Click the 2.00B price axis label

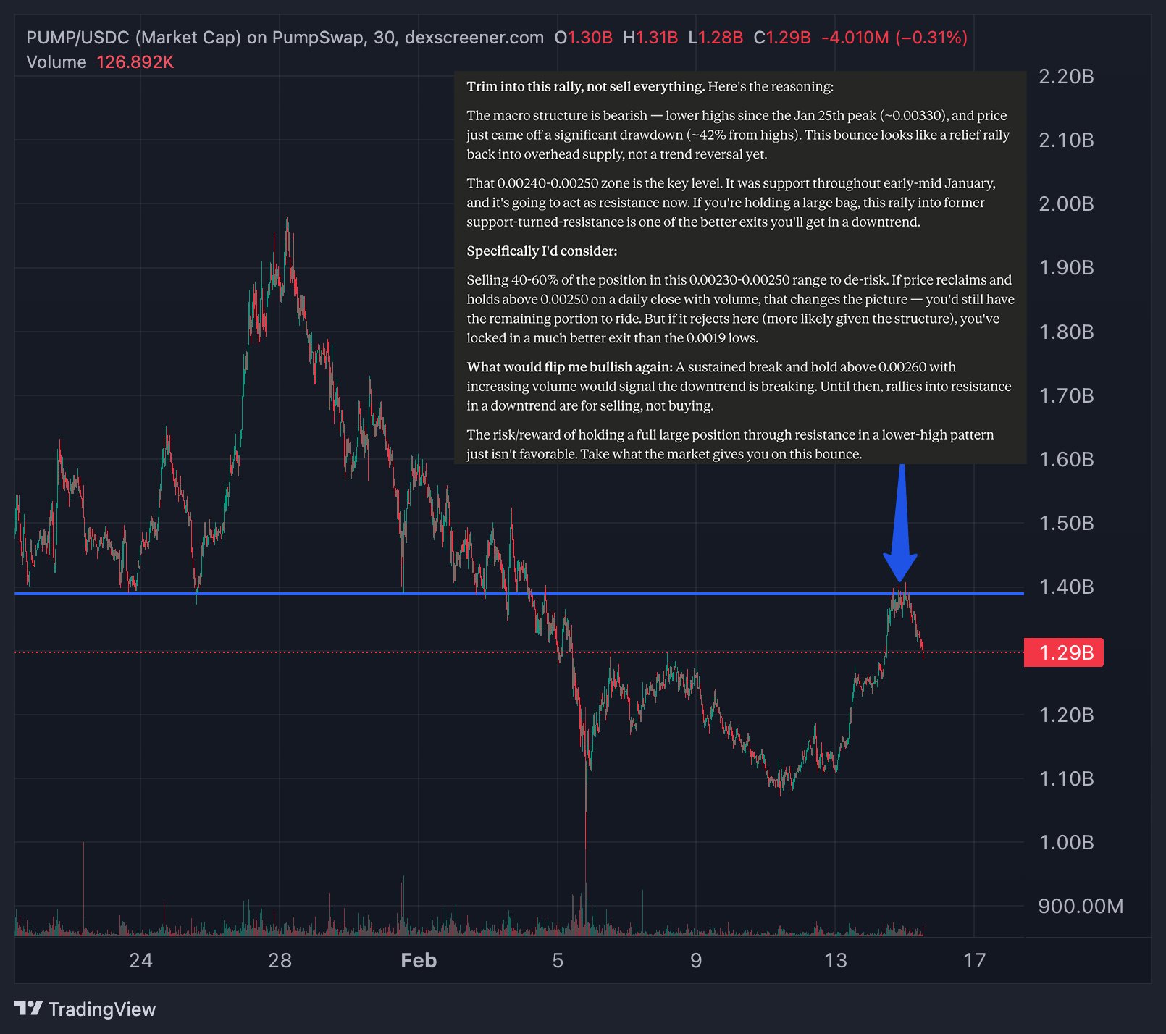1066,203
